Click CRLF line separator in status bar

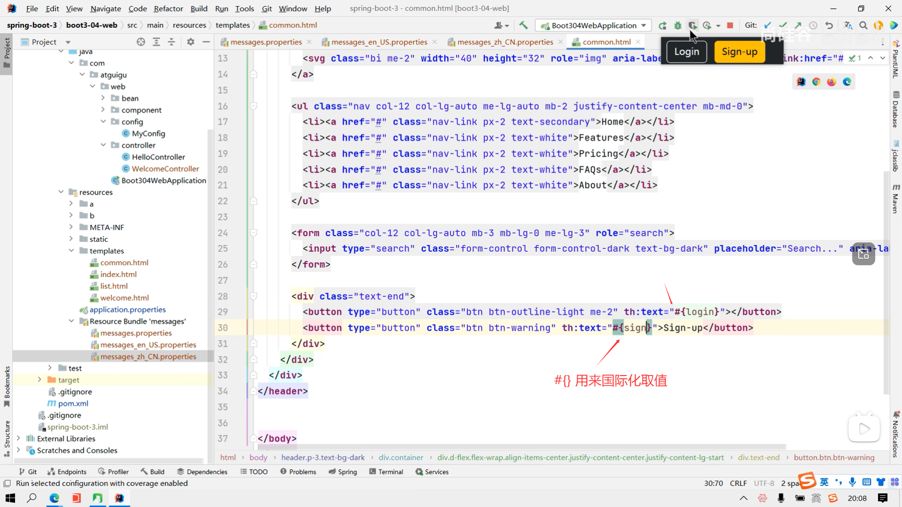[738, 483]
